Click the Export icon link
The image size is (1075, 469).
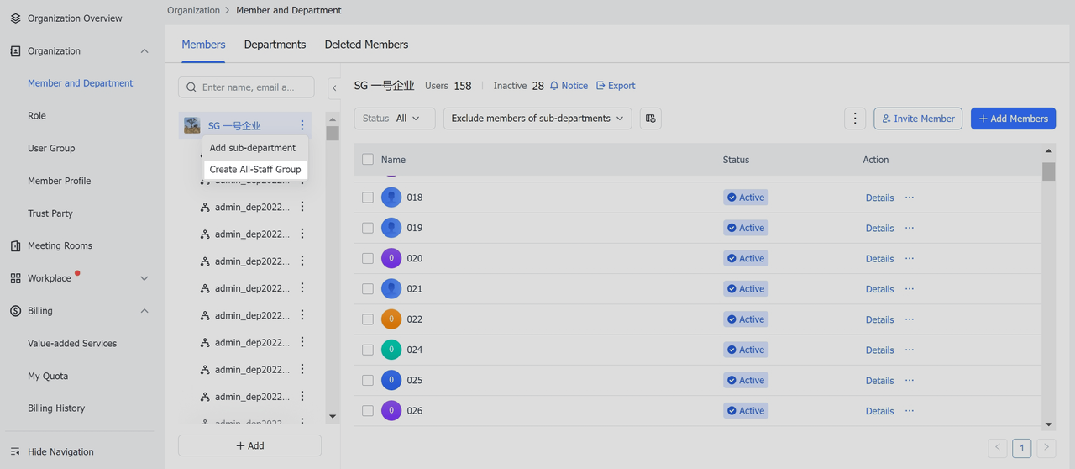600,86
